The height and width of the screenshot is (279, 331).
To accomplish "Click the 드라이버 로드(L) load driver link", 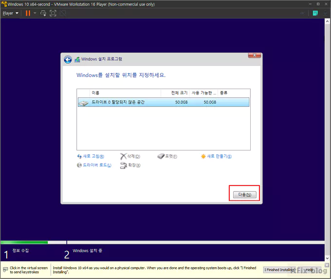I will [97, 165].
